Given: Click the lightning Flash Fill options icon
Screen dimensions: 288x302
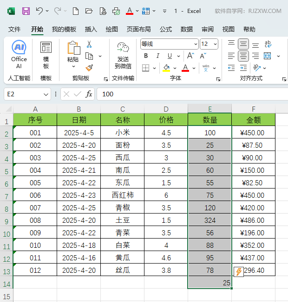Looking at the screenshot, I should (239, 272).
